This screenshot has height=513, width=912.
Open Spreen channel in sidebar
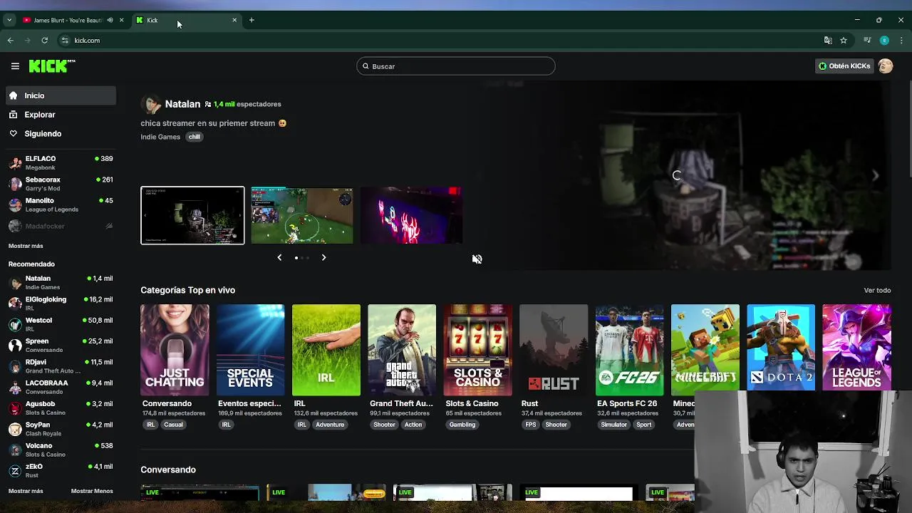(61, 345)
